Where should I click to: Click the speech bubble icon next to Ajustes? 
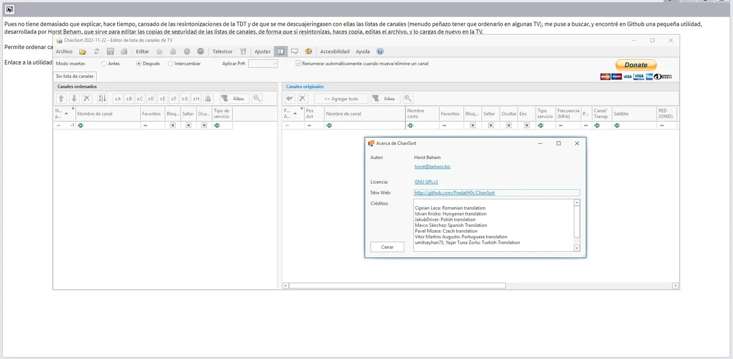tap(294, 51)
